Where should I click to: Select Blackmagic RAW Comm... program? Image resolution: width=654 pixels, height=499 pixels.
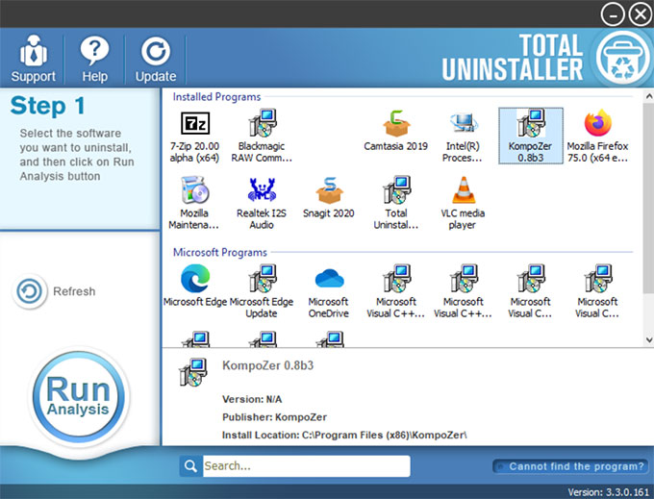click(262, 136)
